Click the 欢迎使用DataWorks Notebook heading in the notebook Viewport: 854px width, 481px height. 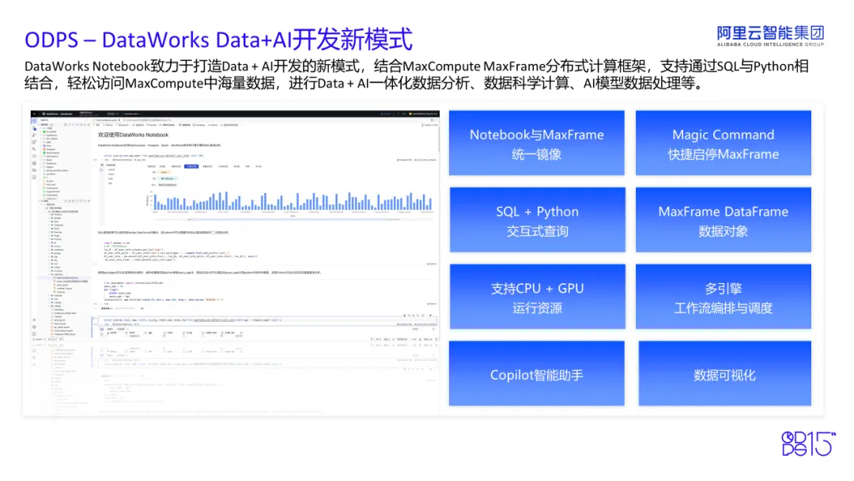(133, 134)
